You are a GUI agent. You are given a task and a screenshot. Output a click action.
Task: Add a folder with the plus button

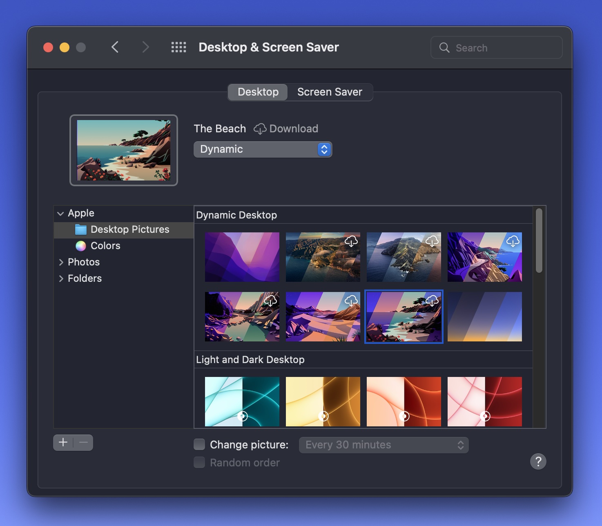click(x=63, y=442)
